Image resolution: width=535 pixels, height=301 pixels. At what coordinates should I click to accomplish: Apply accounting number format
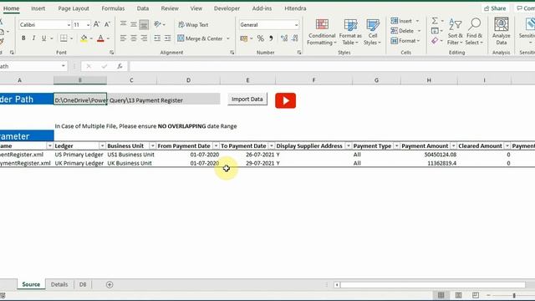pyautogui.click(x=243, y=38)
